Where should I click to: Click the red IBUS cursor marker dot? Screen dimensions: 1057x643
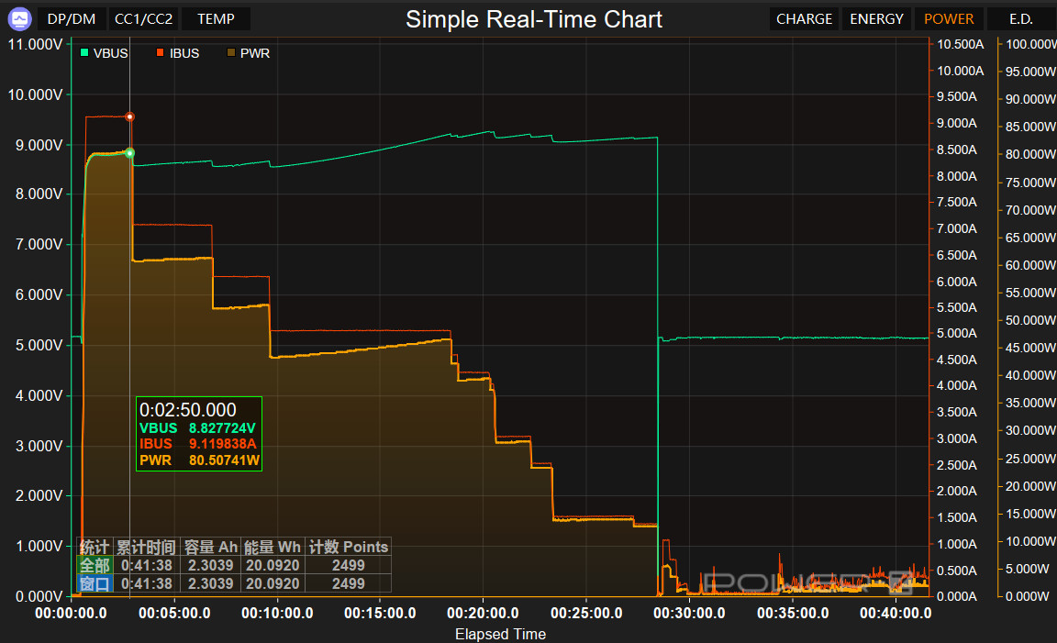click(130, 116)
